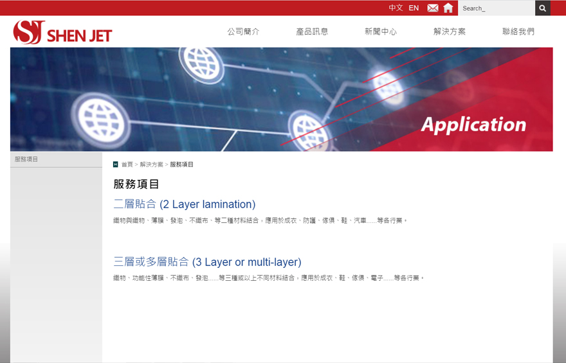
Task: Click the Shen Jet logo
Action: coord(62,32)
